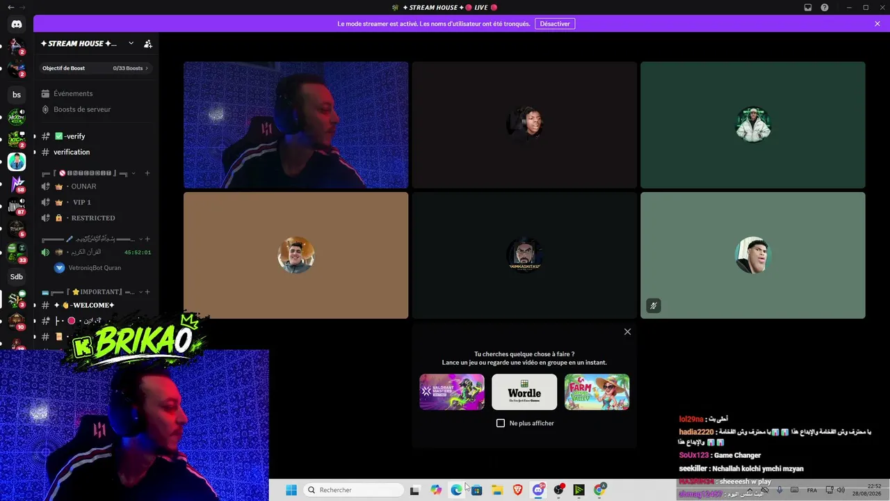Launch Copilot from the taskbar

tap(436, 490)
